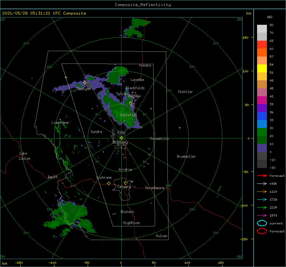This screenshot has height=267, width=286.
Task: Click the magenta 18TS arrow in legend
Action: (262, 216)
